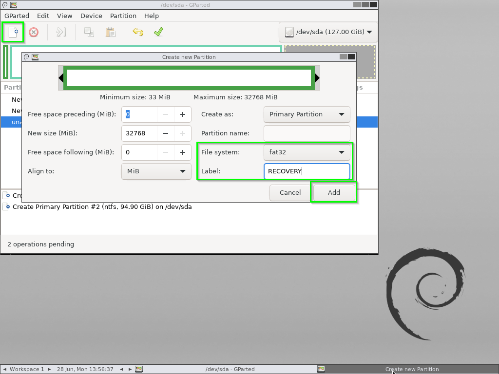Click right resize arrow on partition bar
The height and width of the screenshot is (374, 499).
click(317, 78)
